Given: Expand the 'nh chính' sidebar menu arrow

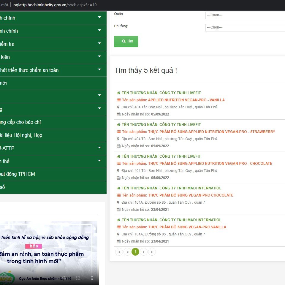Looking at the screenshot, I should pyautogui.click(x=99, y=30).
